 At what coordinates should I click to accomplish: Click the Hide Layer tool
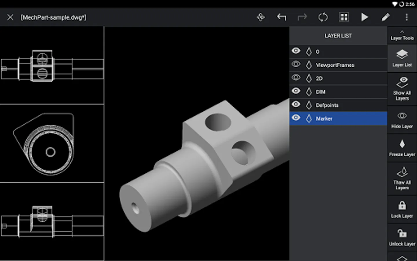pyautogui.click(x=402, y=120)
